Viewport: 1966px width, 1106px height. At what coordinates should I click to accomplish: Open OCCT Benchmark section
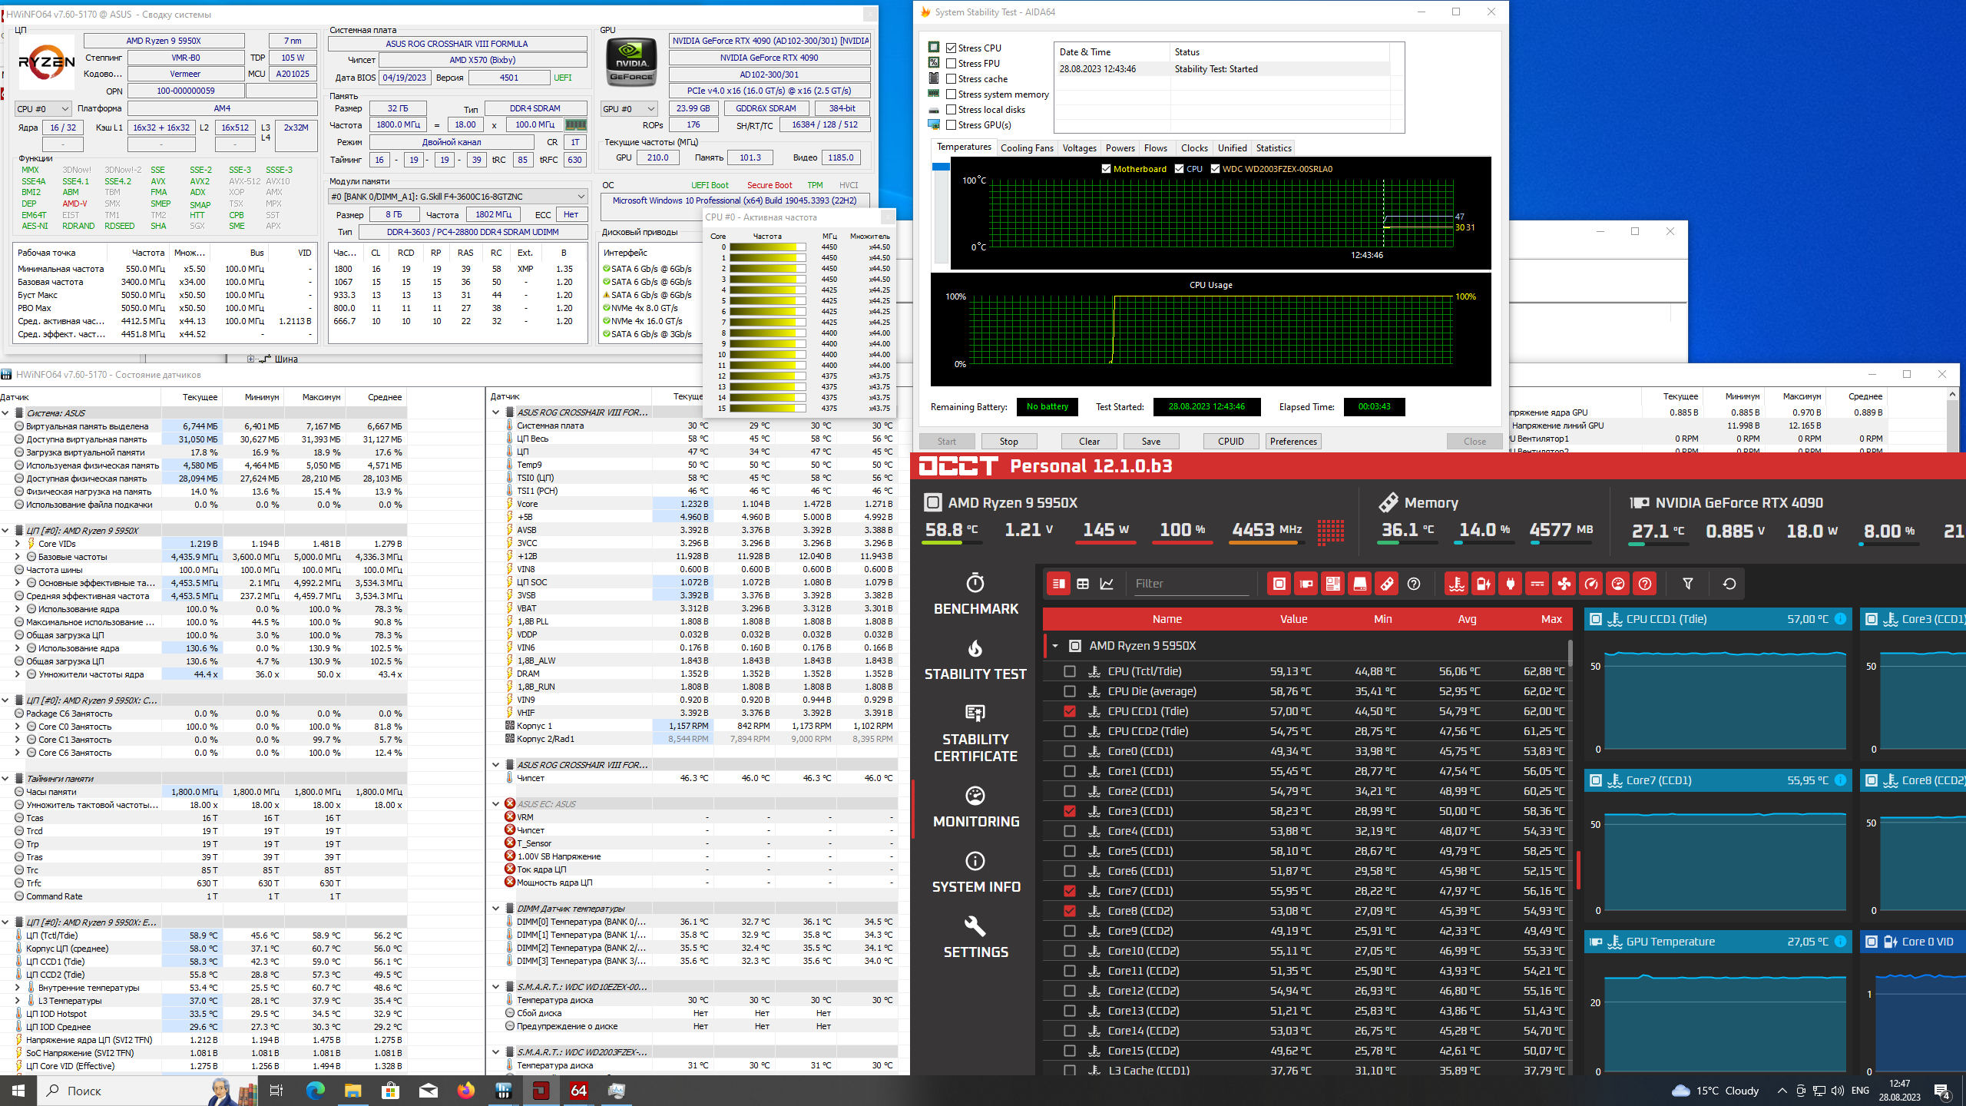(x=975, y=595)
